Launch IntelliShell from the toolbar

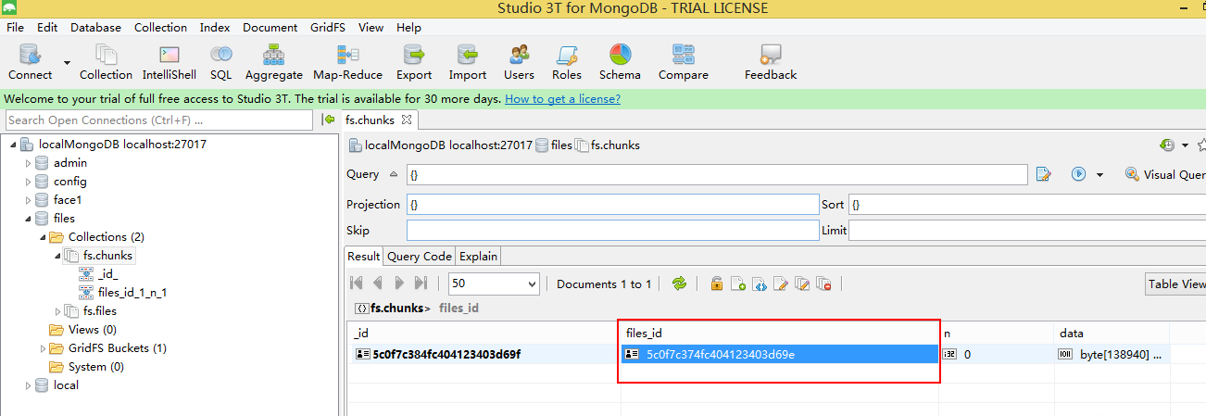pyautogui.click(x=170, y=62)
